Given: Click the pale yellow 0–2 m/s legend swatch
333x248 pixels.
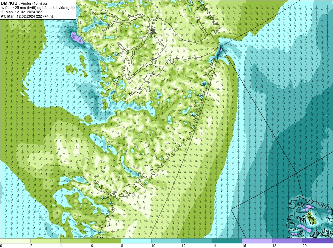Looking at the screenshot, I should click(x=15, y=241).
